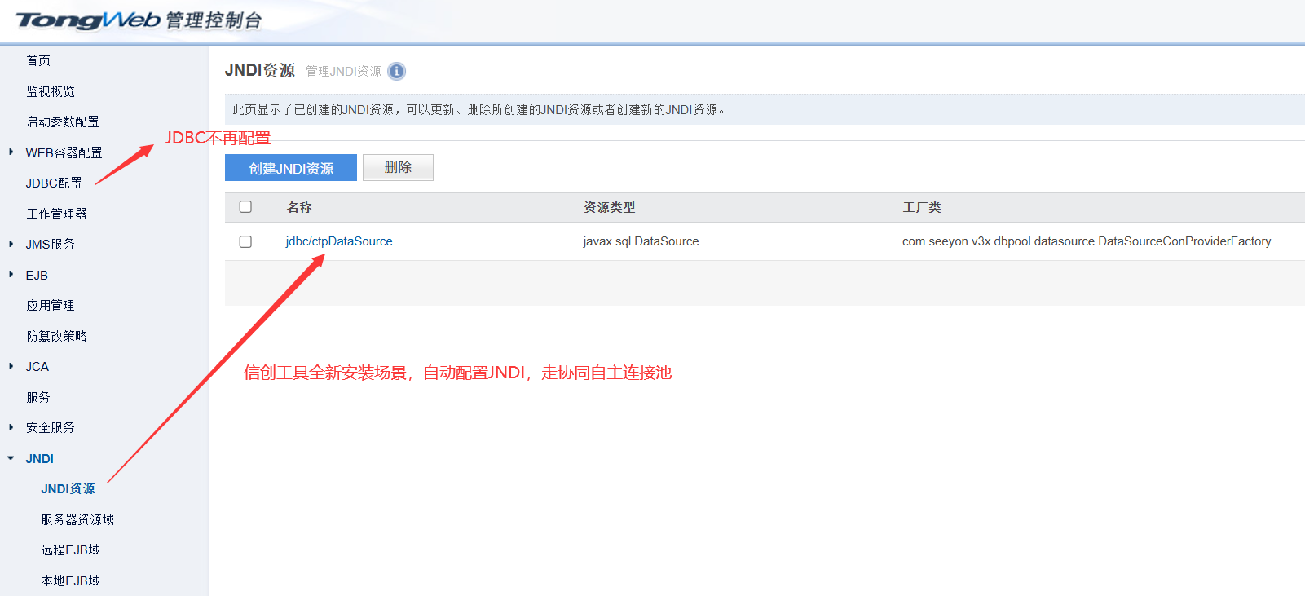Open the jdbc/ctpDataSource link
Viewport: 1305px width, 596px height.
[339, 241]
